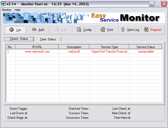The image size is (168, 128).
Task: Click the Service Status column header
Action: click(x=146, y=47)
